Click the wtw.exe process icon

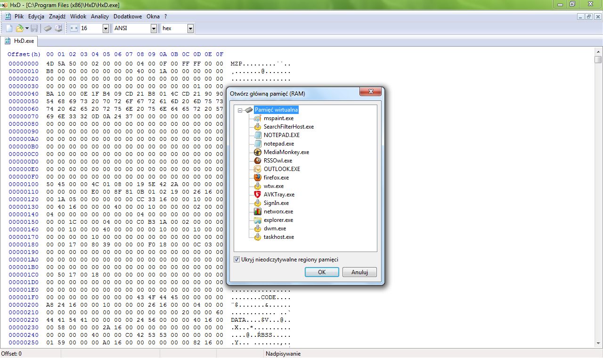(257, 186)
